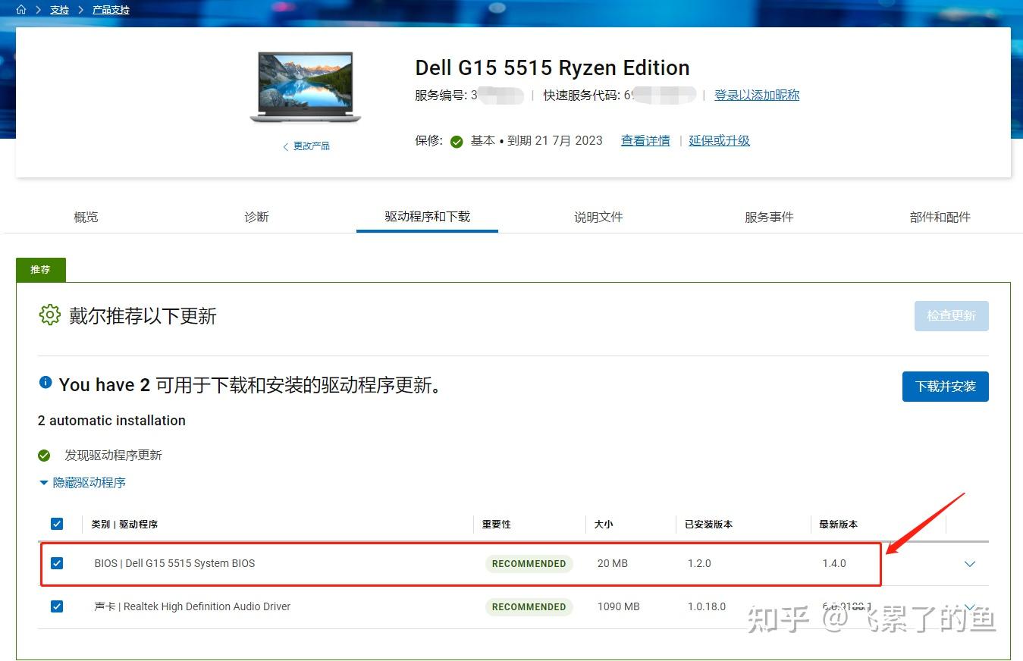
Task: Click the blue info icon before You have 2
Action: (47, 382)
